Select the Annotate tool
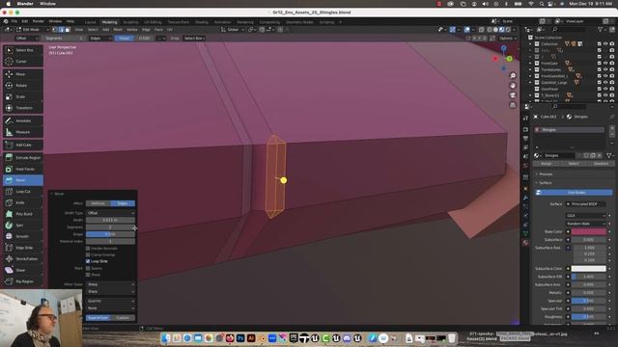Viewport: 618px width, 347px height. coord(23,120)
